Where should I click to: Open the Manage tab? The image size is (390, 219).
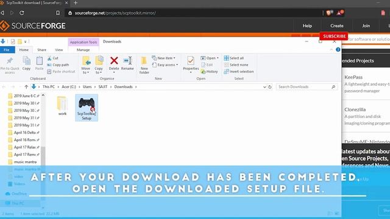tap(83, 50)
